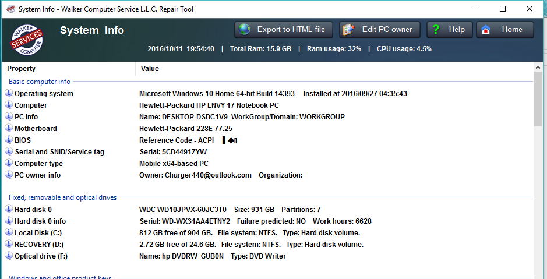Click the house icon on Home button
Screen dimensions: 547x279
486,30
